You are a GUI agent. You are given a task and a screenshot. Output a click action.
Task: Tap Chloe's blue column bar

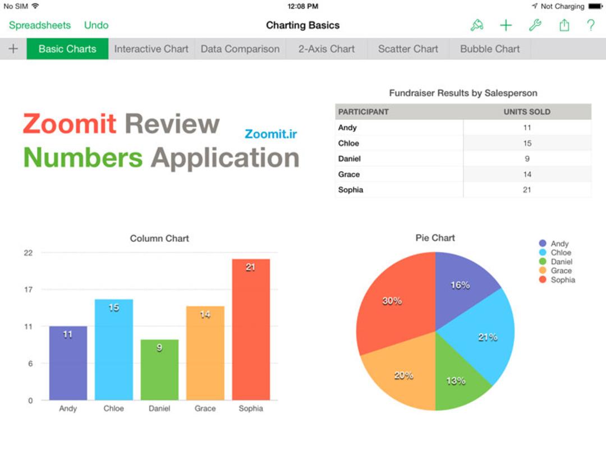(113, 350)
